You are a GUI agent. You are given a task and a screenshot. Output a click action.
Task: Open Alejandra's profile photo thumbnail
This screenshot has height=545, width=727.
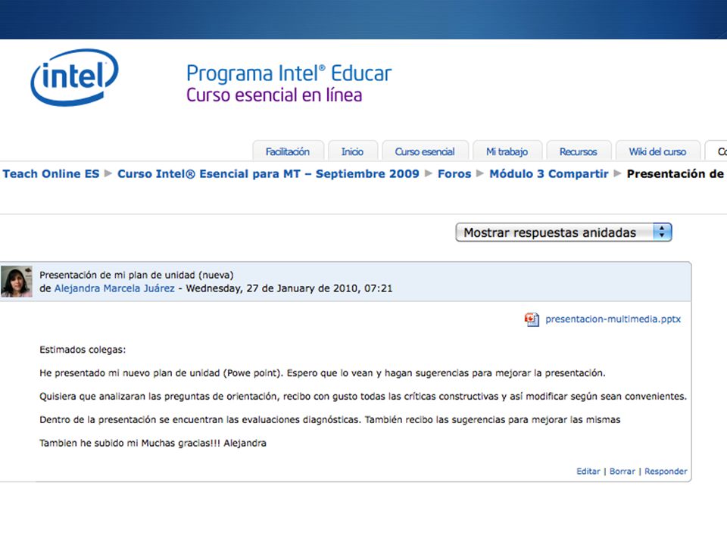coord(17,282)
